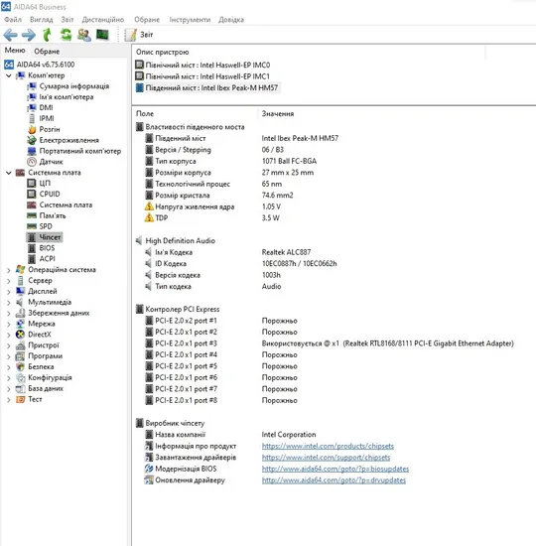Expand the Мультимедіа tree node

pos(9,302)
